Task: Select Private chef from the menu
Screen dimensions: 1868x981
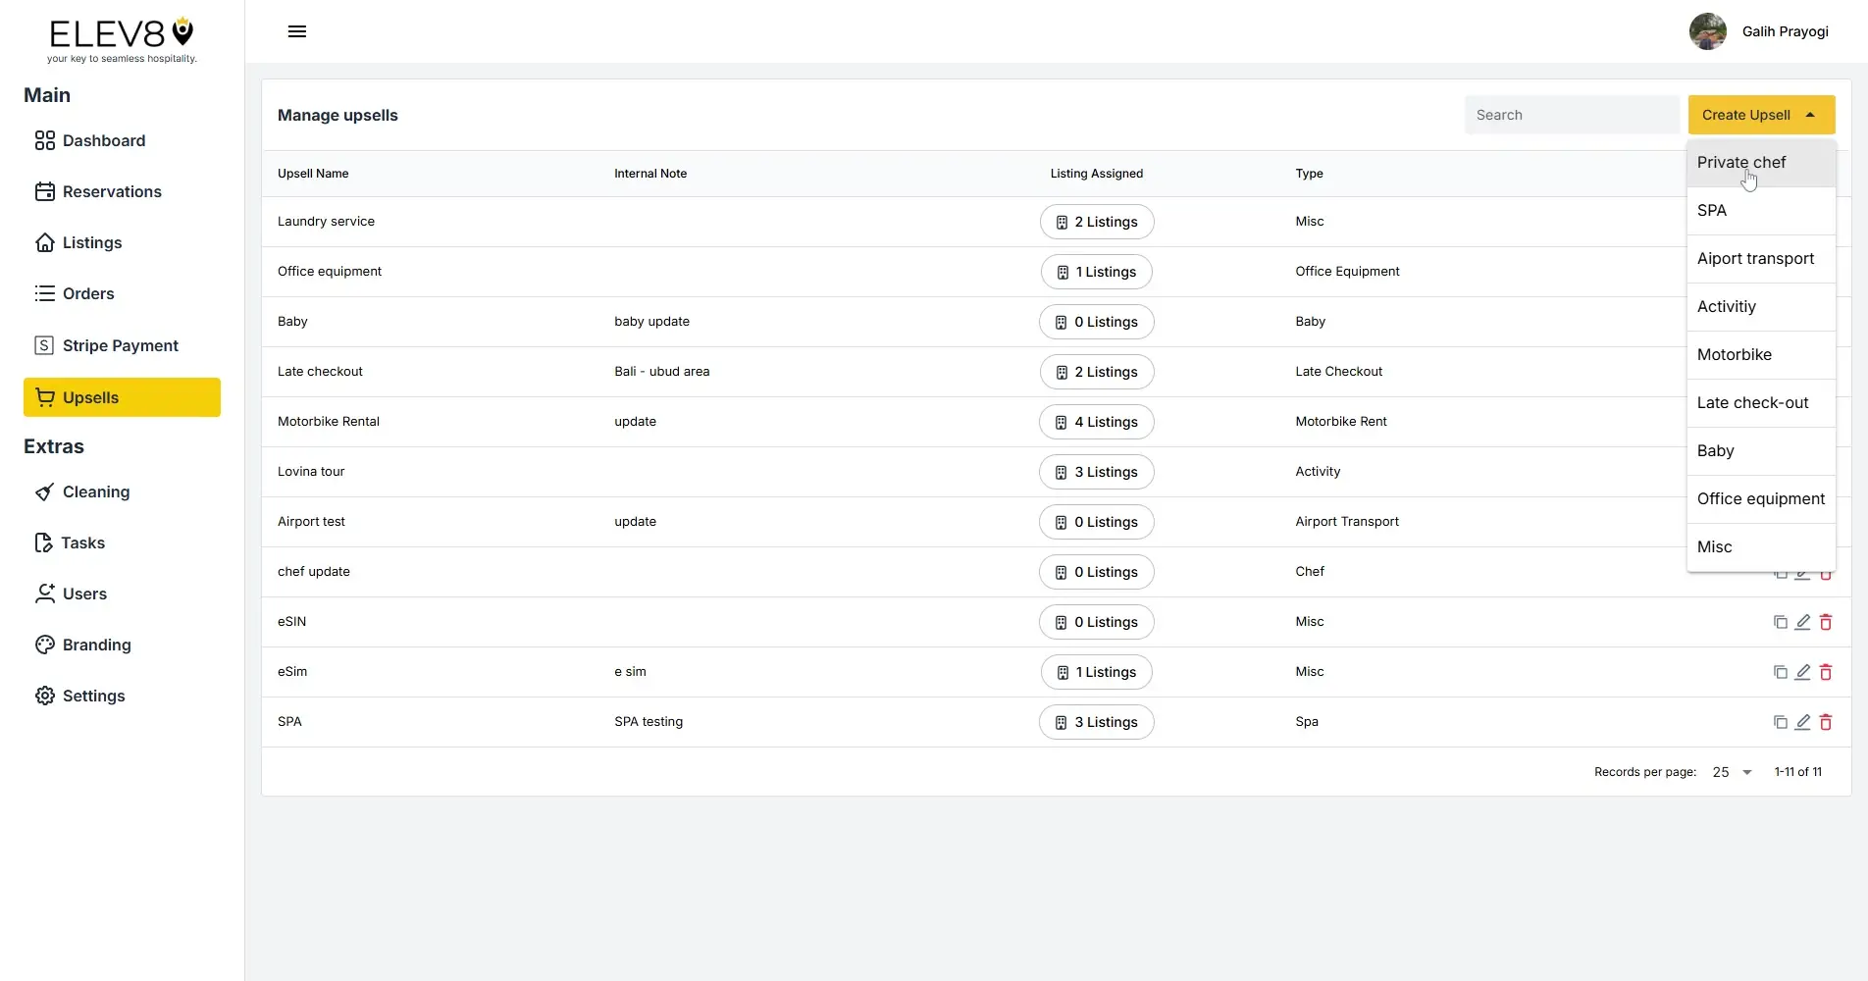Action: (1741, 162)
